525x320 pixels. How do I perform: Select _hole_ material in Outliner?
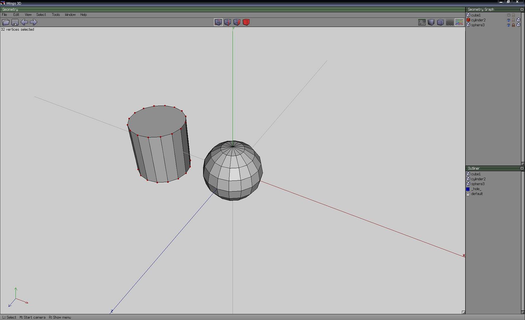476,189
